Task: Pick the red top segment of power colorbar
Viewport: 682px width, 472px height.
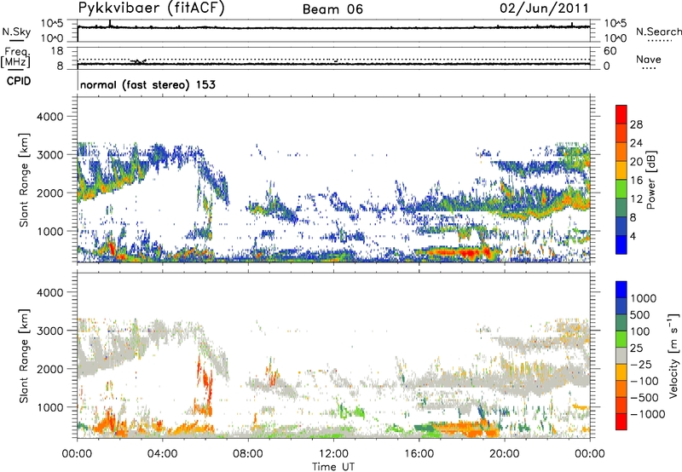Action: pos(621,114)
